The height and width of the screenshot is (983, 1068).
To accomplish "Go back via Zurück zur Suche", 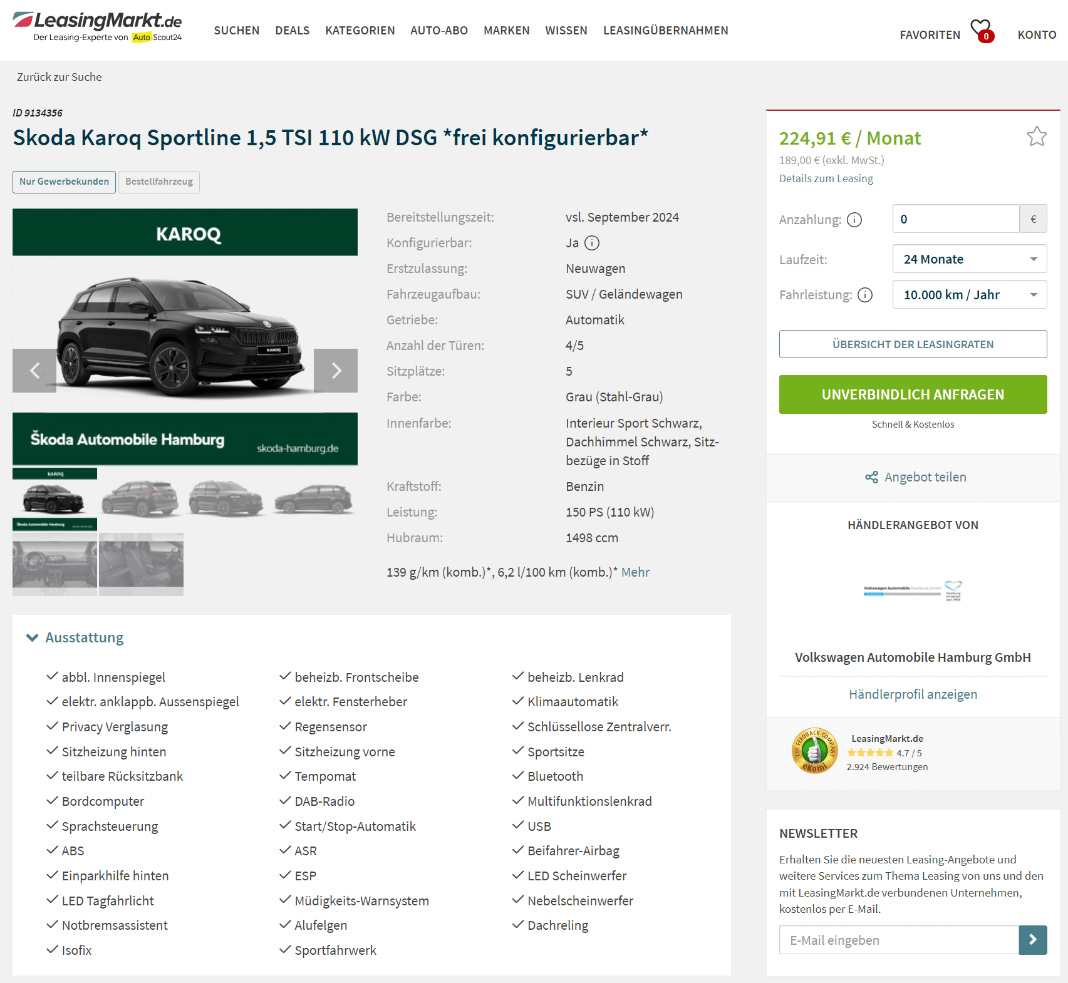I will pyautogui.click(x=59, y=77).
